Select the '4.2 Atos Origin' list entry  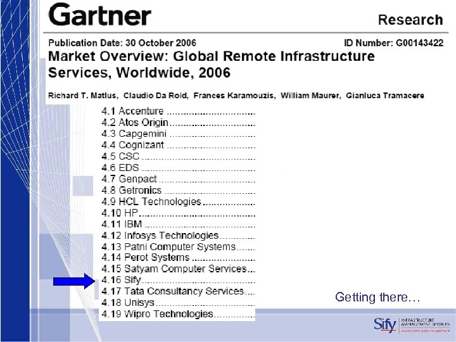point(178,122)
